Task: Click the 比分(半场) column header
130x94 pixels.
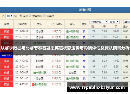Action: pyautogui.click(x=57, y=24)
